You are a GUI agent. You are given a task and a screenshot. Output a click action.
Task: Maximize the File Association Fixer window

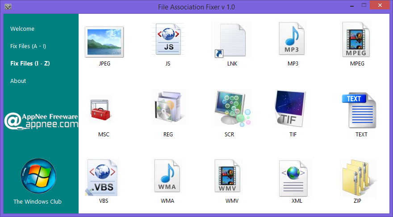(364, 5)
